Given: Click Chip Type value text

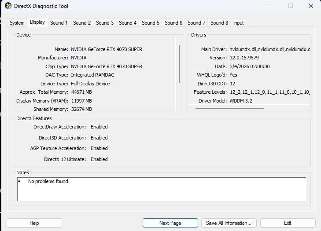Looking at the screenshot, I should (107, 66).
